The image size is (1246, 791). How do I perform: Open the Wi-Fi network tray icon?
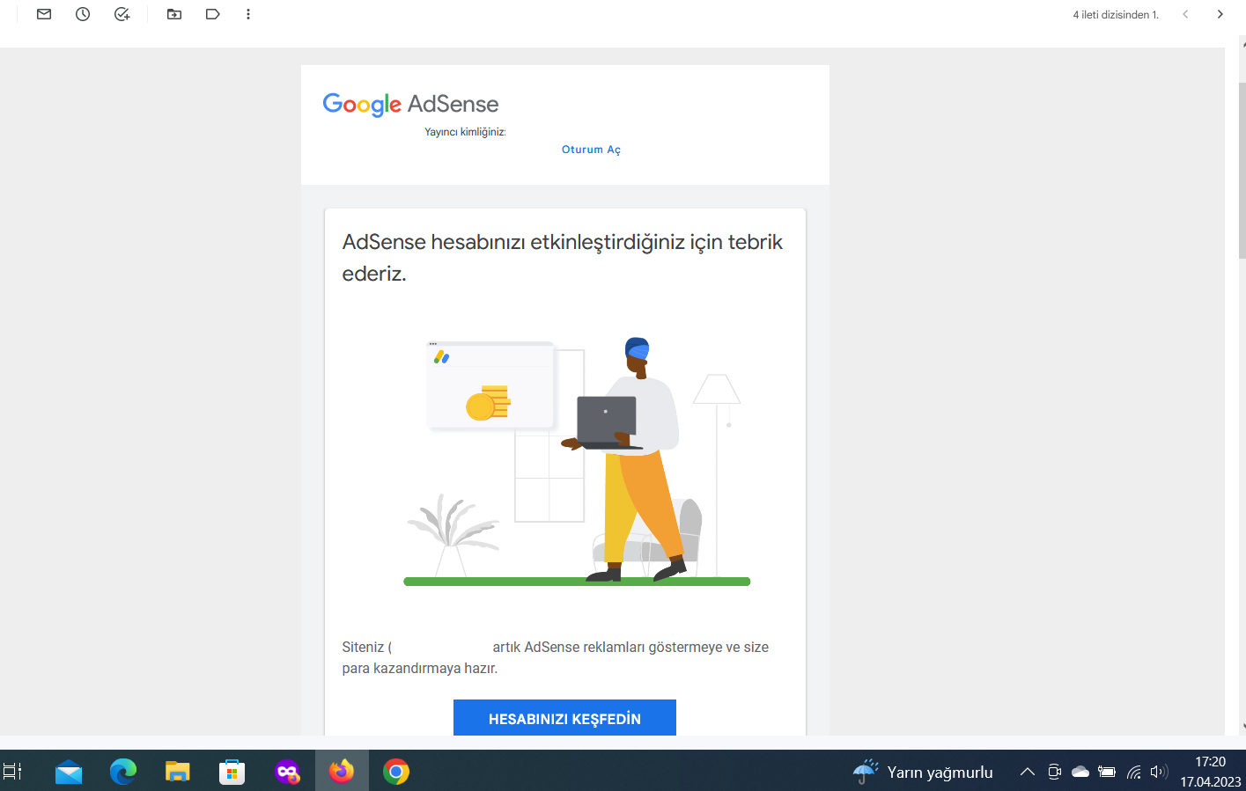(x=1134, y=772)
